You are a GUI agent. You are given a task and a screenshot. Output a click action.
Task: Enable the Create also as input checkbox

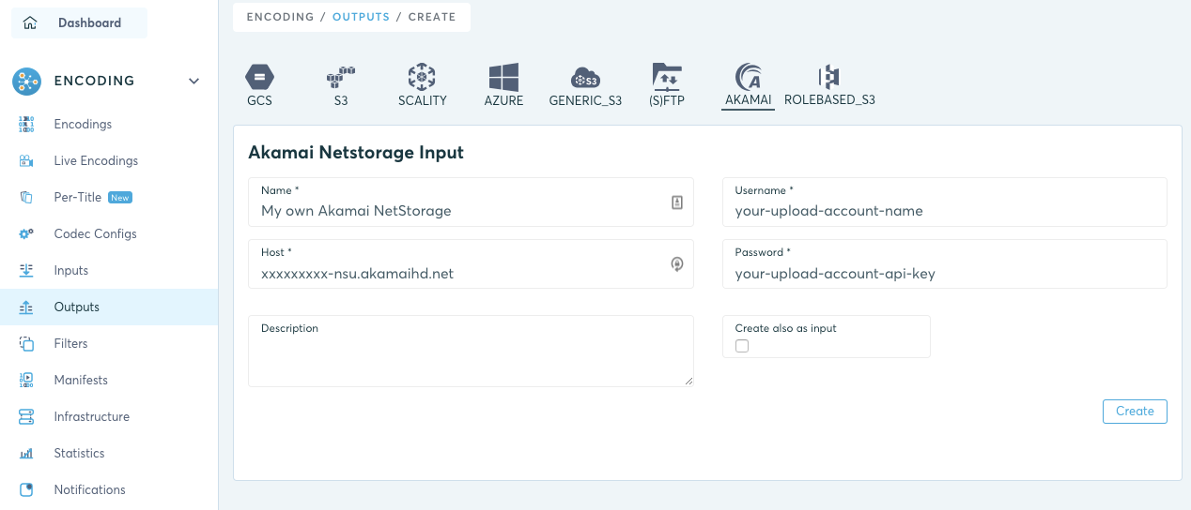tap(742, 346)
